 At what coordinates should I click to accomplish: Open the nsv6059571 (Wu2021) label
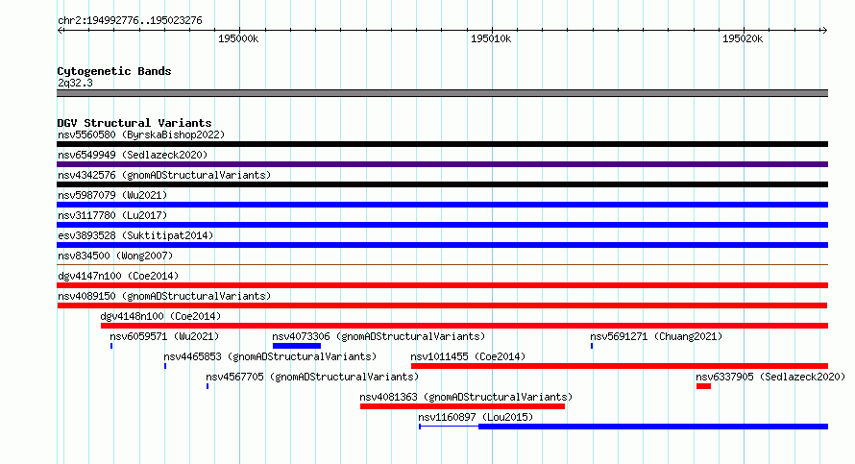(164, 336)
